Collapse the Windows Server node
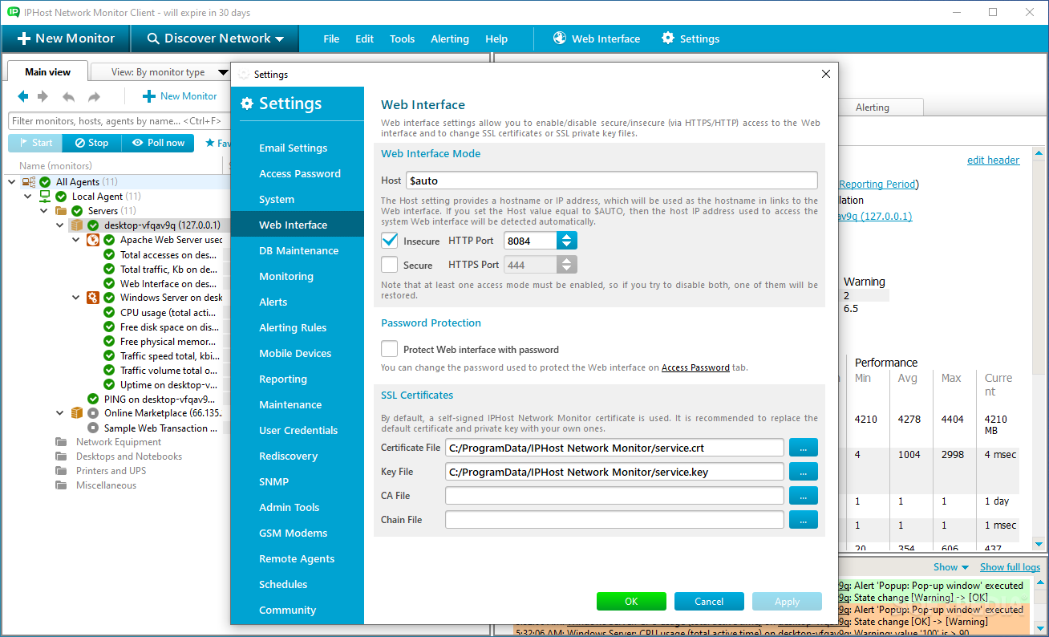 tap(76, 298)
